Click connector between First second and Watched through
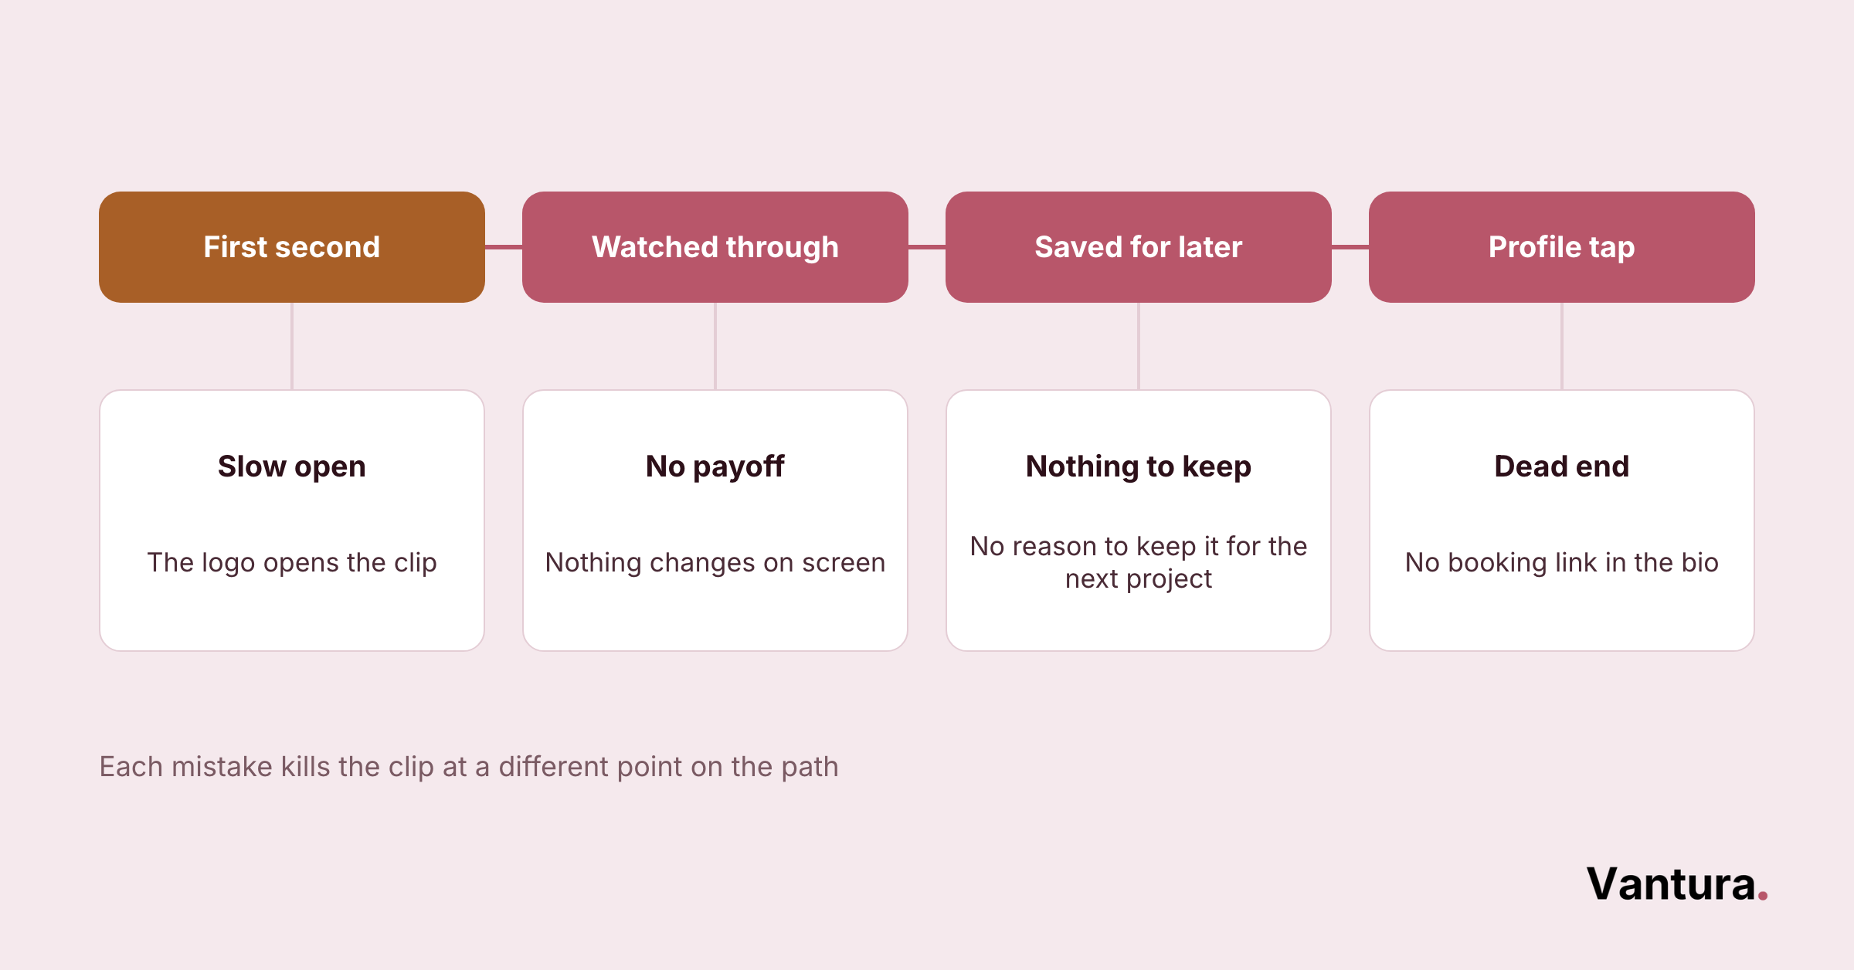The image size is (1854, 970). pos(504,247)
